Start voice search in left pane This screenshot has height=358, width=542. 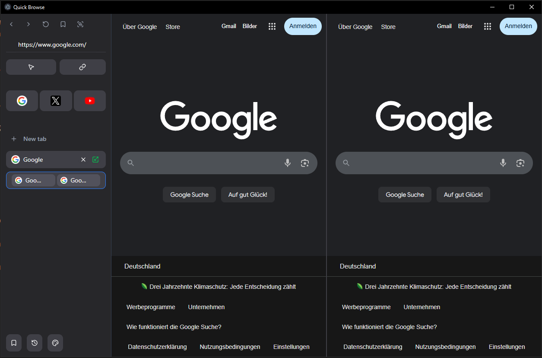[288, 163]
